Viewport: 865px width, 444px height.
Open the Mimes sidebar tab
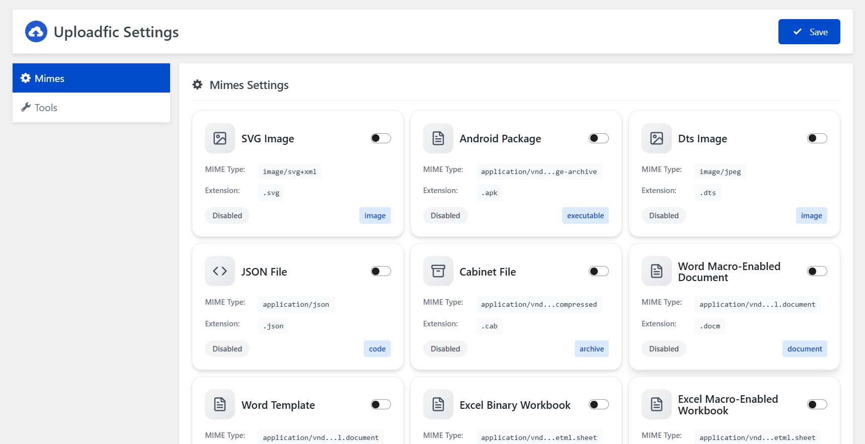click(x=91, y=78)
